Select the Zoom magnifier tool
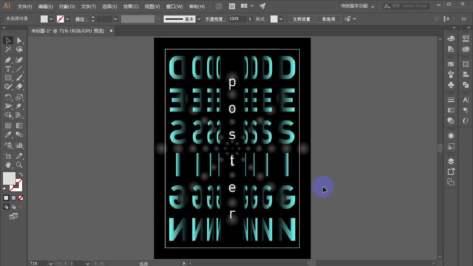 (19, 165)
